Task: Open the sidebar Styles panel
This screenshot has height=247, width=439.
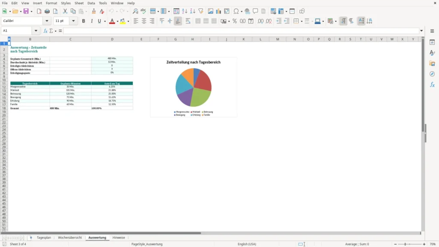Action: pos(432,53)
